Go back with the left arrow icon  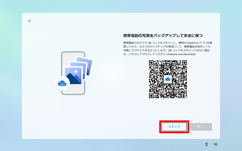point(30,21)
